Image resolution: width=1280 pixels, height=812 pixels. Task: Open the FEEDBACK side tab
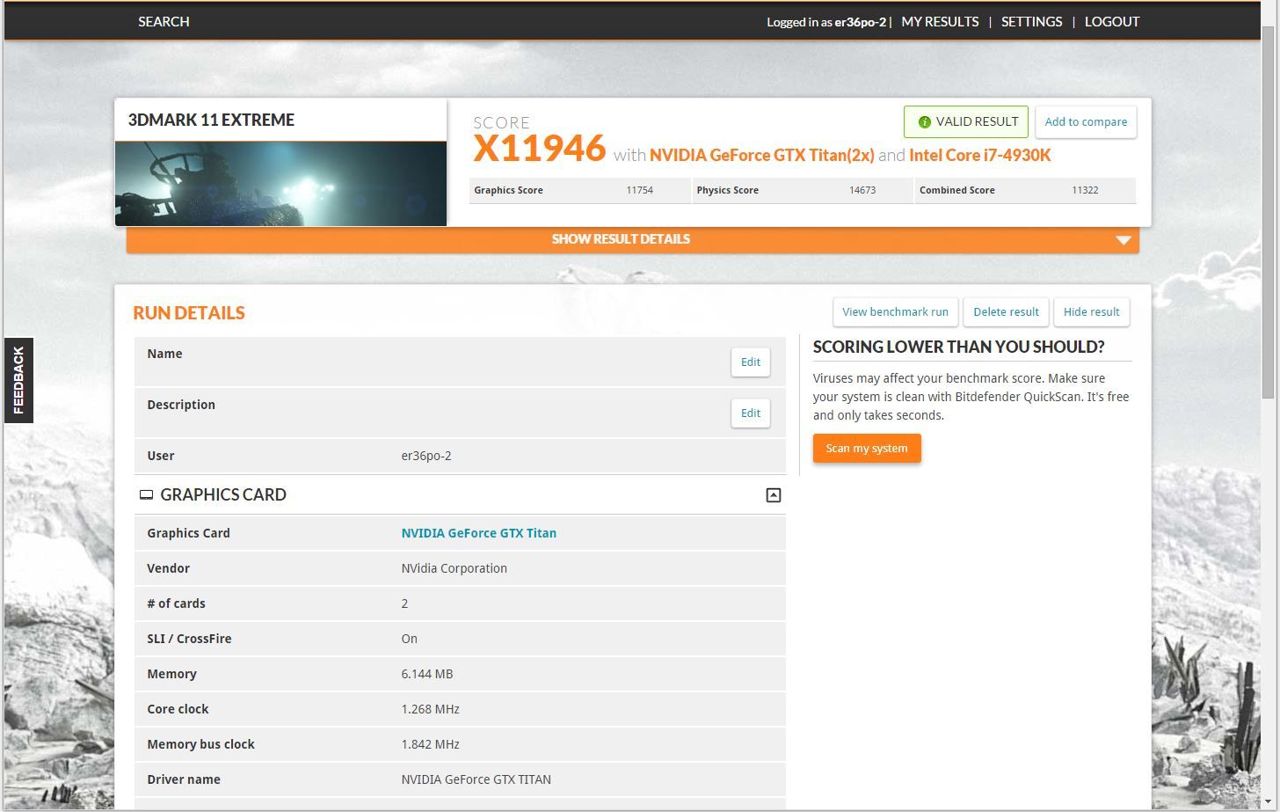[x=18, y=380]
